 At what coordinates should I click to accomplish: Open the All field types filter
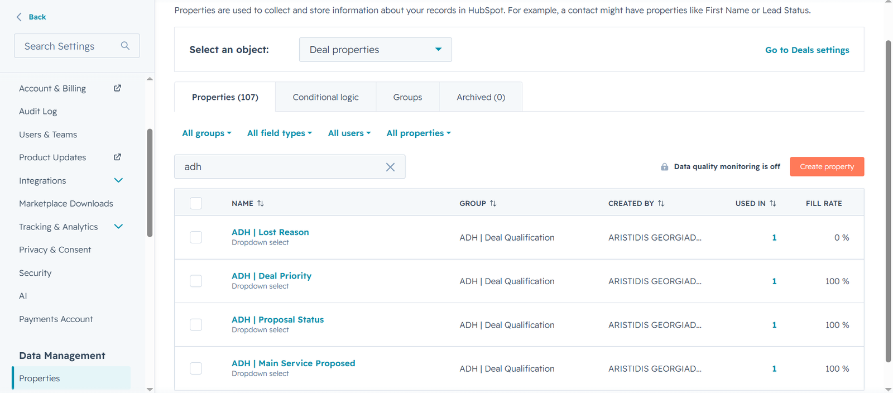[280, 133]
